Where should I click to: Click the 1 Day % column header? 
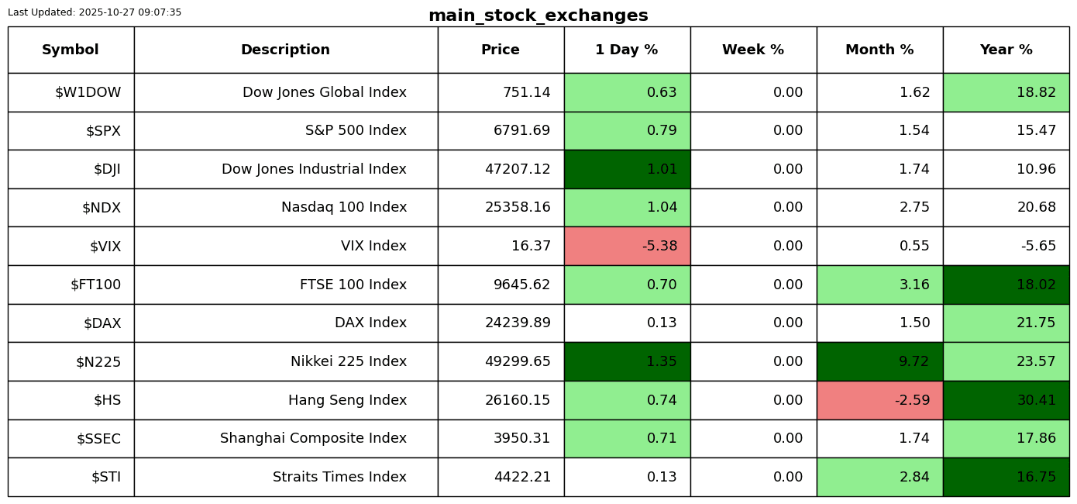click(x=627, y=50)
